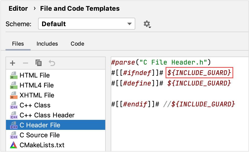Image resolution: width=249 pixels, height=152 pixels.
Task: Open the scheme settings gear menu
Action: point(147,24)
